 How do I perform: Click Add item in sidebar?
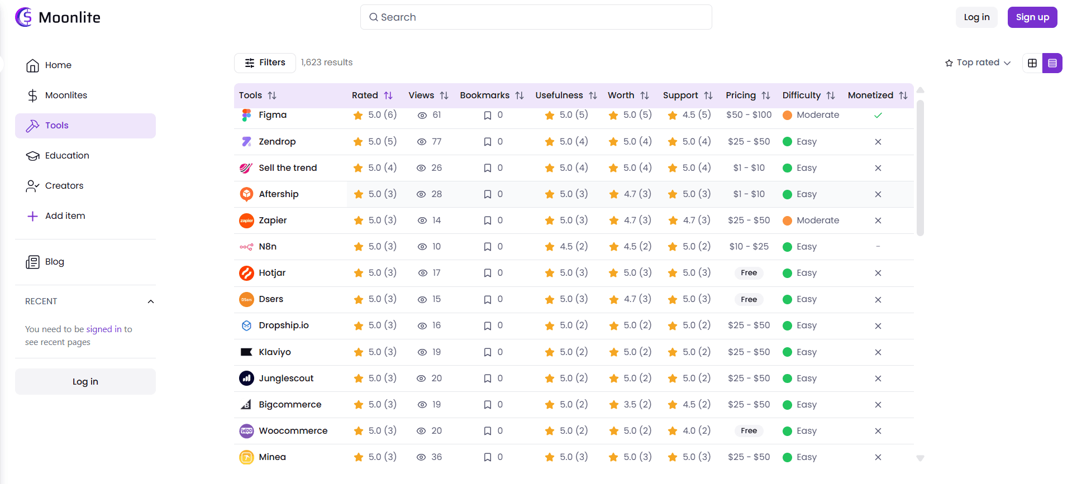(x=85, y=216)
